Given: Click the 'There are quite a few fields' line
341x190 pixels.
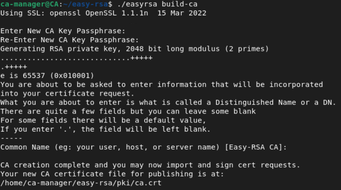Looking at the screenshot, I should point(128,111).
